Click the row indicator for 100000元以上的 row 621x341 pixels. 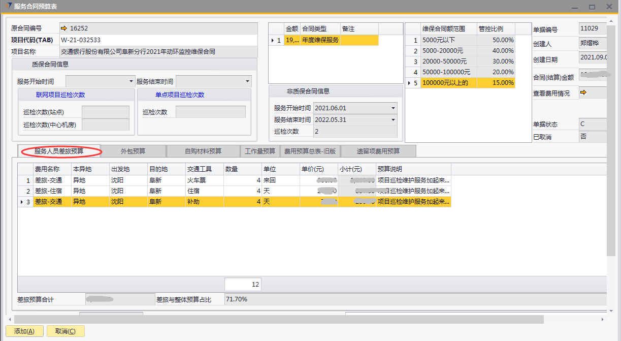pyautogui.click(x=412, y=83)
